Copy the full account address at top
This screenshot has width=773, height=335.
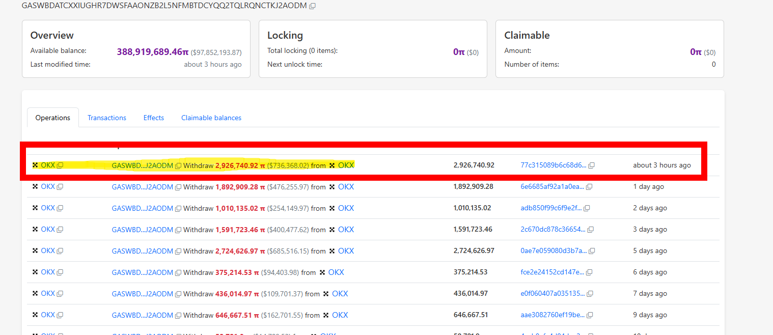pos(312,6)
